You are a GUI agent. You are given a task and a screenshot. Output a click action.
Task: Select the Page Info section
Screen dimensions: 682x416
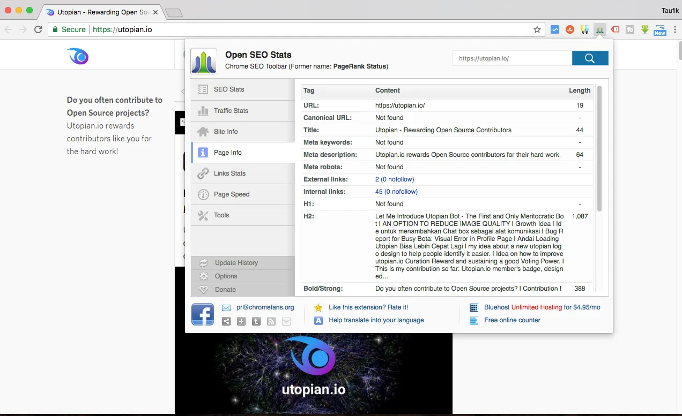click(243, 153)
